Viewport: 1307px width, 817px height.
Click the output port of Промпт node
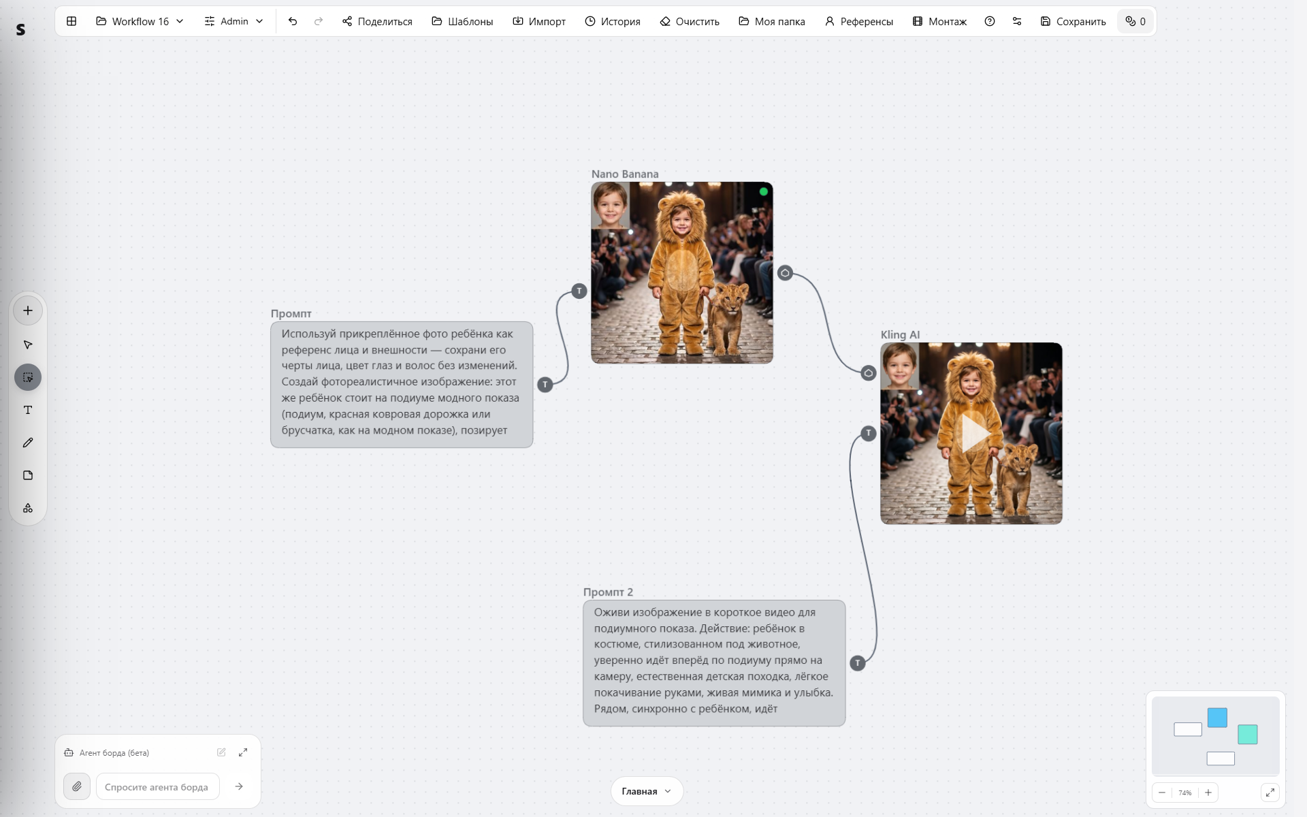(x=545, y=385)
